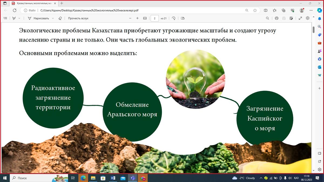
Task: Toggle split screen in Edge
Action: click(265, 10)
